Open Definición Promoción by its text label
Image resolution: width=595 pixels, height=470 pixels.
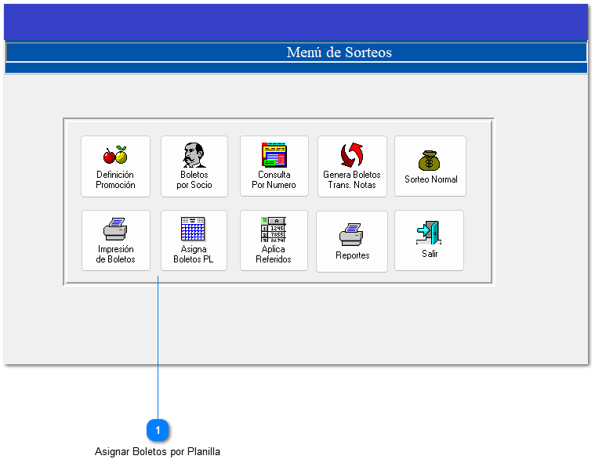point(115,180)
